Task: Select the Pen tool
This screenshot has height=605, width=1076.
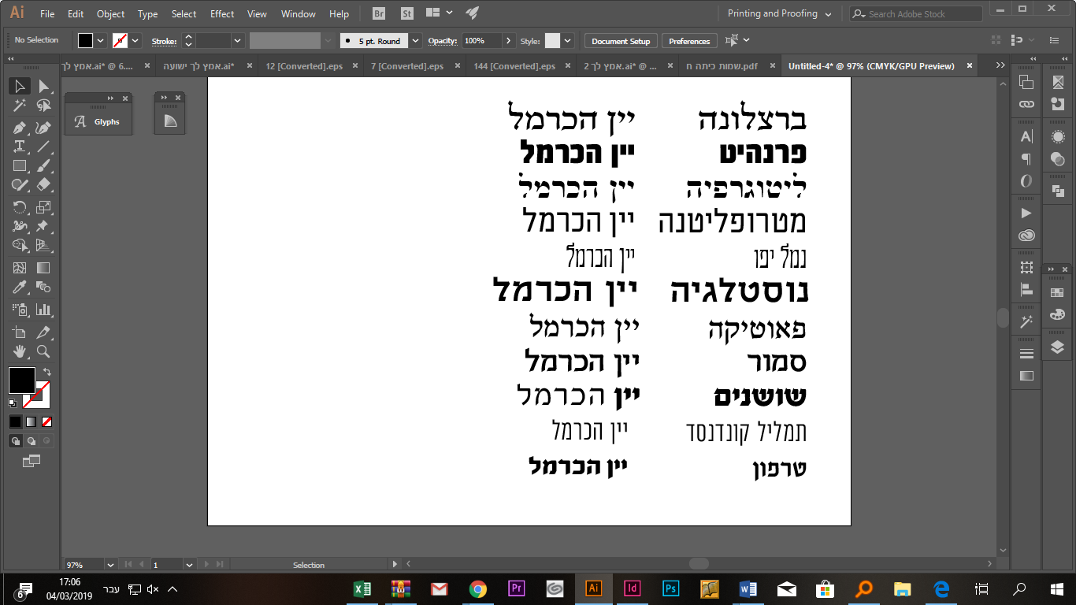Action: 20,126
